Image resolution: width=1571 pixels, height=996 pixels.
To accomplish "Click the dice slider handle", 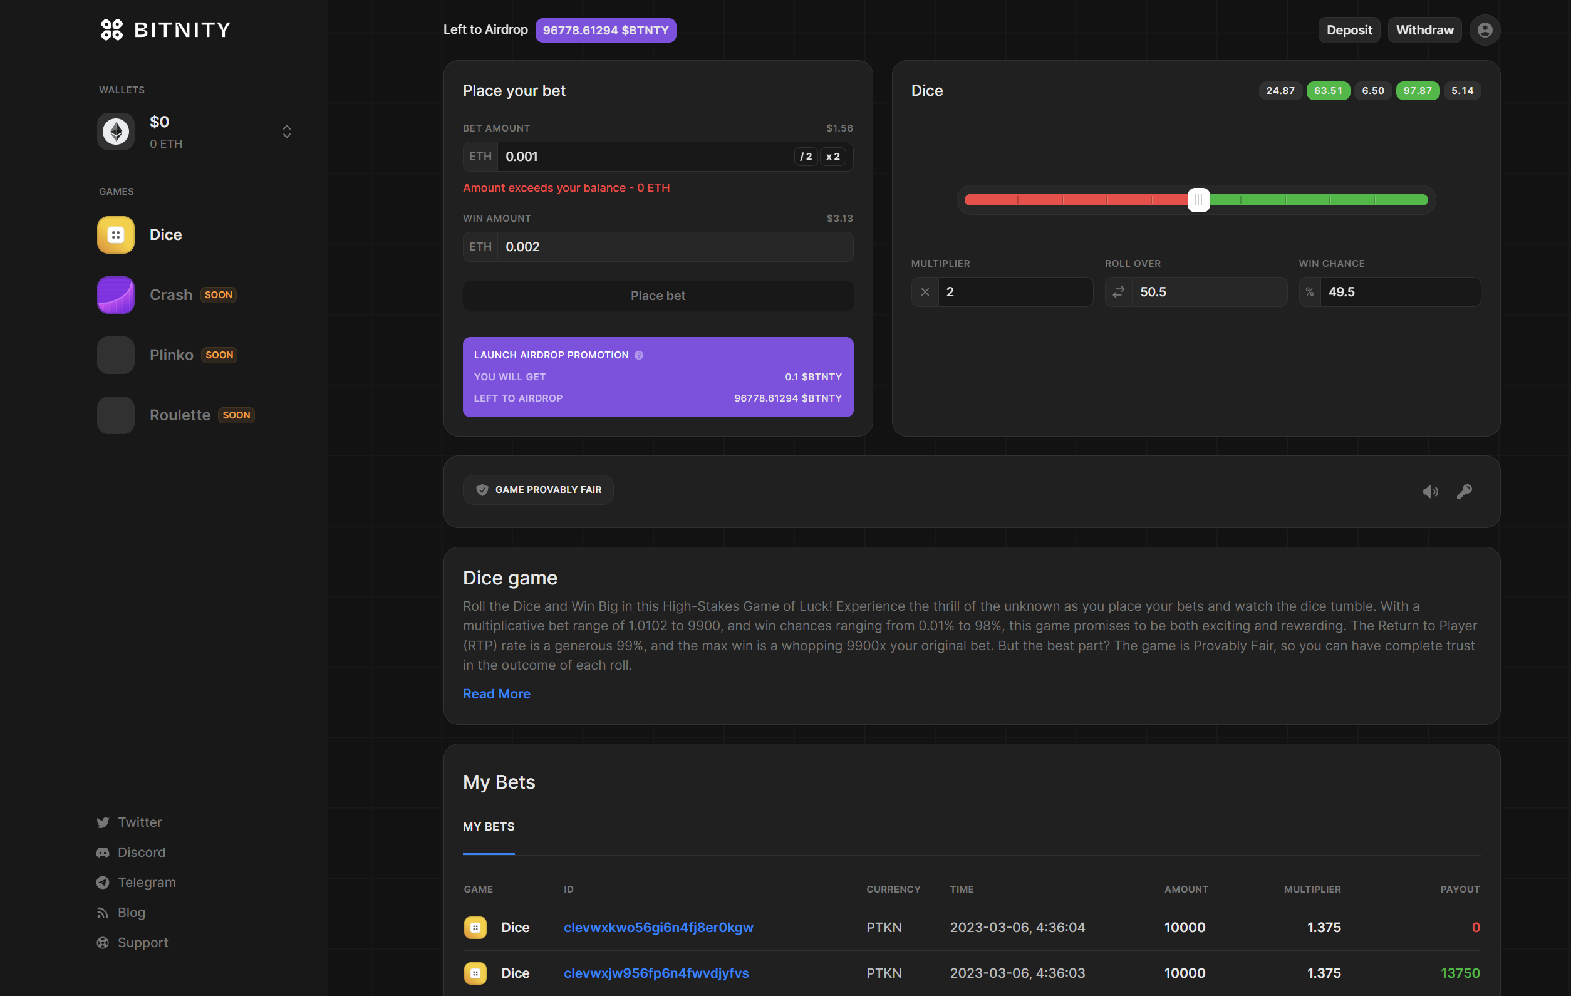I will [x=1198, y=200].
